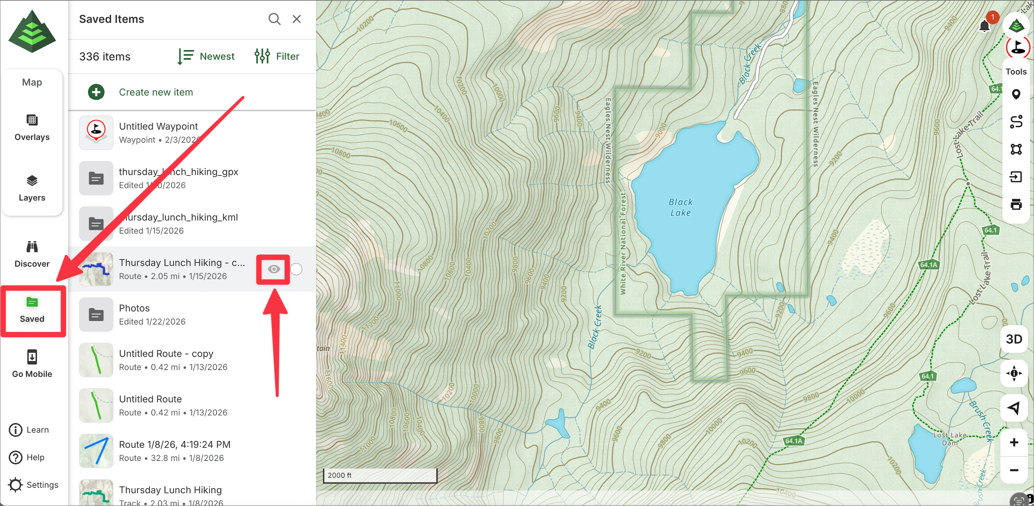Zoom in with the plus button

pyautogui.click(x=1014, y=442)
